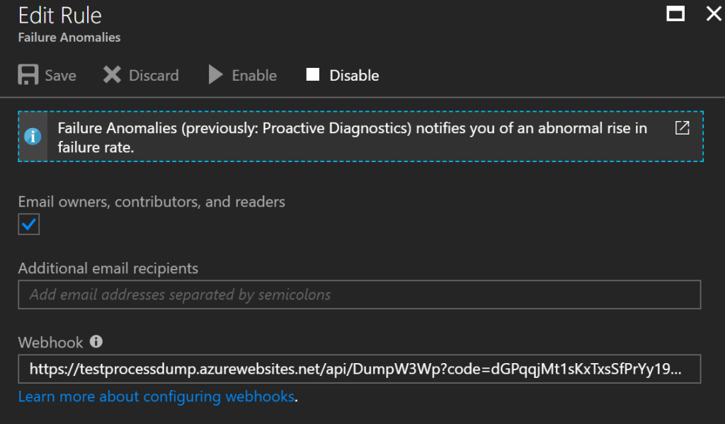Click the Save disk icon
Image resolution: width=725 pixels, height=424 pixels.
(x=28, y=74)
